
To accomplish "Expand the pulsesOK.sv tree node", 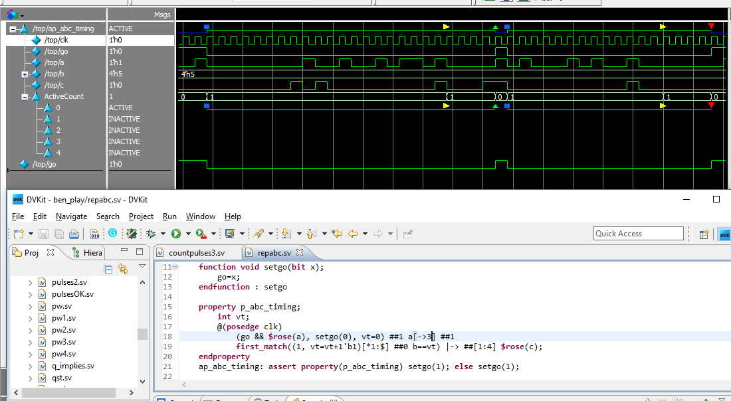I will [x=31, y=294].
